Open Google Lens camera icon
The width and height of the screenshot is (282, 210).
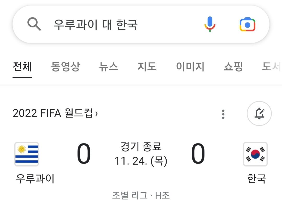coord(247,25)
